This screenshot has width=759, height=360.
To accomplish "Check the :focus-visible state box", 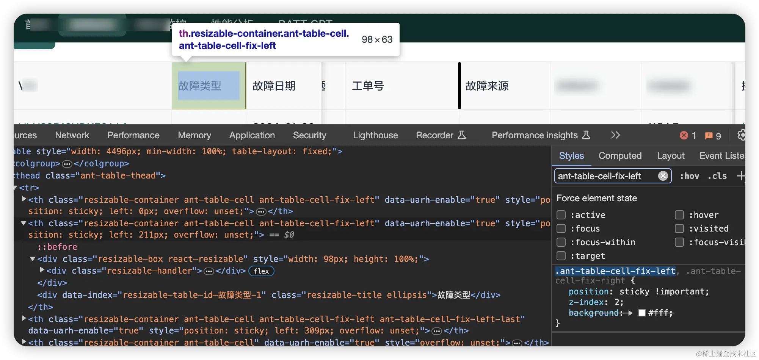I will coord(679,242).
